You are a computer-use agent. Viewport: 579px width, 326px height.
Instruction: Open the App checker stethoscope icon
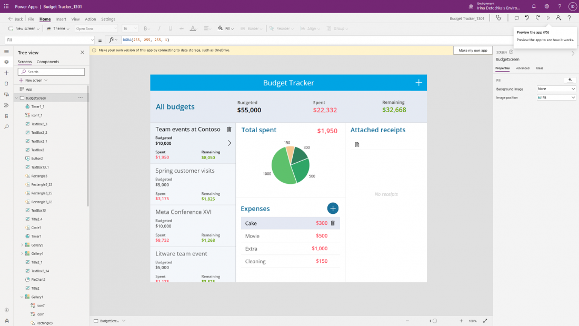498,18
